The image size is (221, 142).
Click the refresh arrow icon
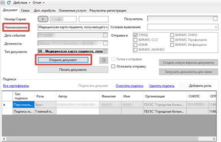pyautogui.click(x=9, y=3)
